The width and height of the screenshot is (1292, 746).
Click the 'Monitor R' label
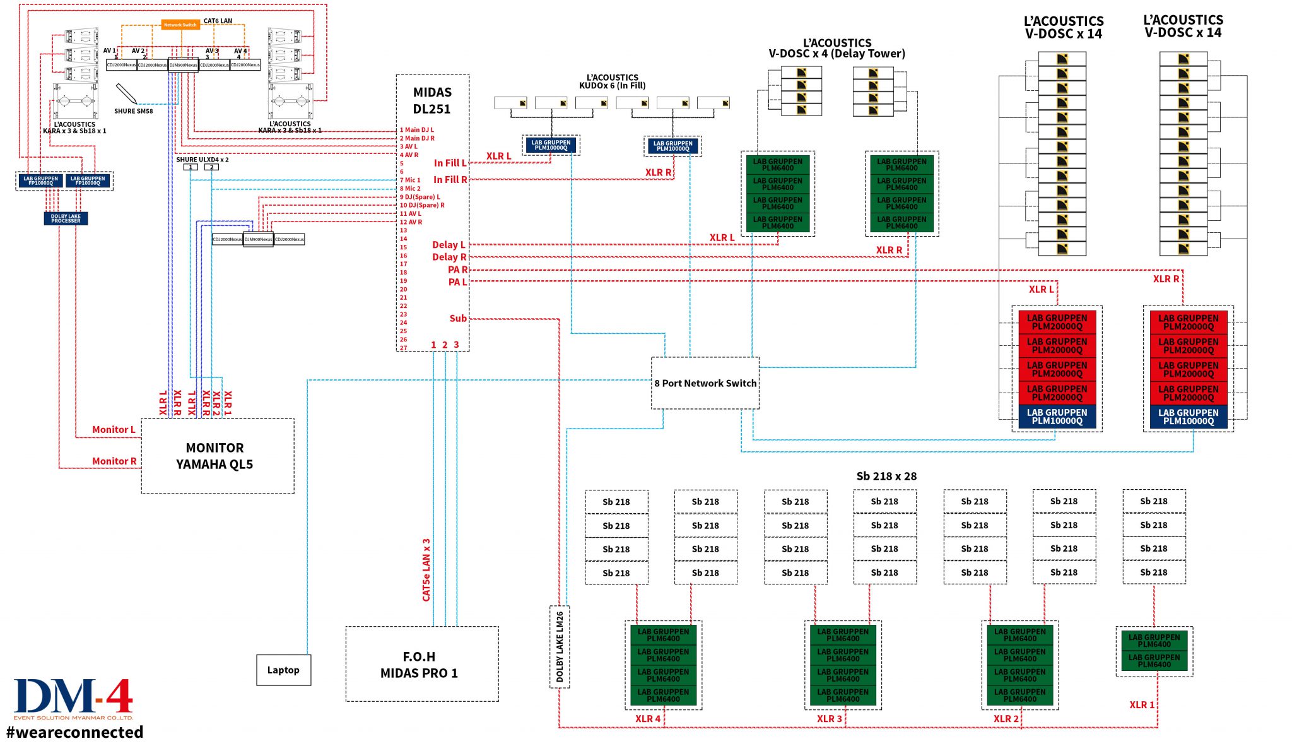114,461
